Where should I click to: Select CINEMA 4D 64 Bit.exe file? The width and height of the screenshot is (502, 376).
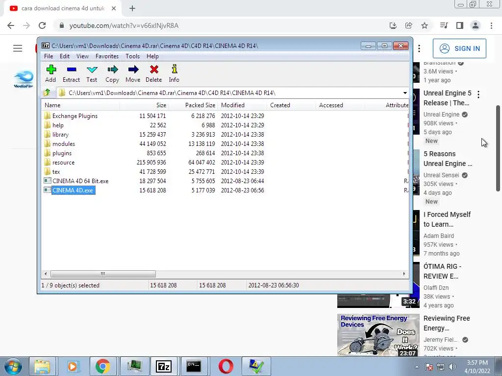(x=80, y=181)
